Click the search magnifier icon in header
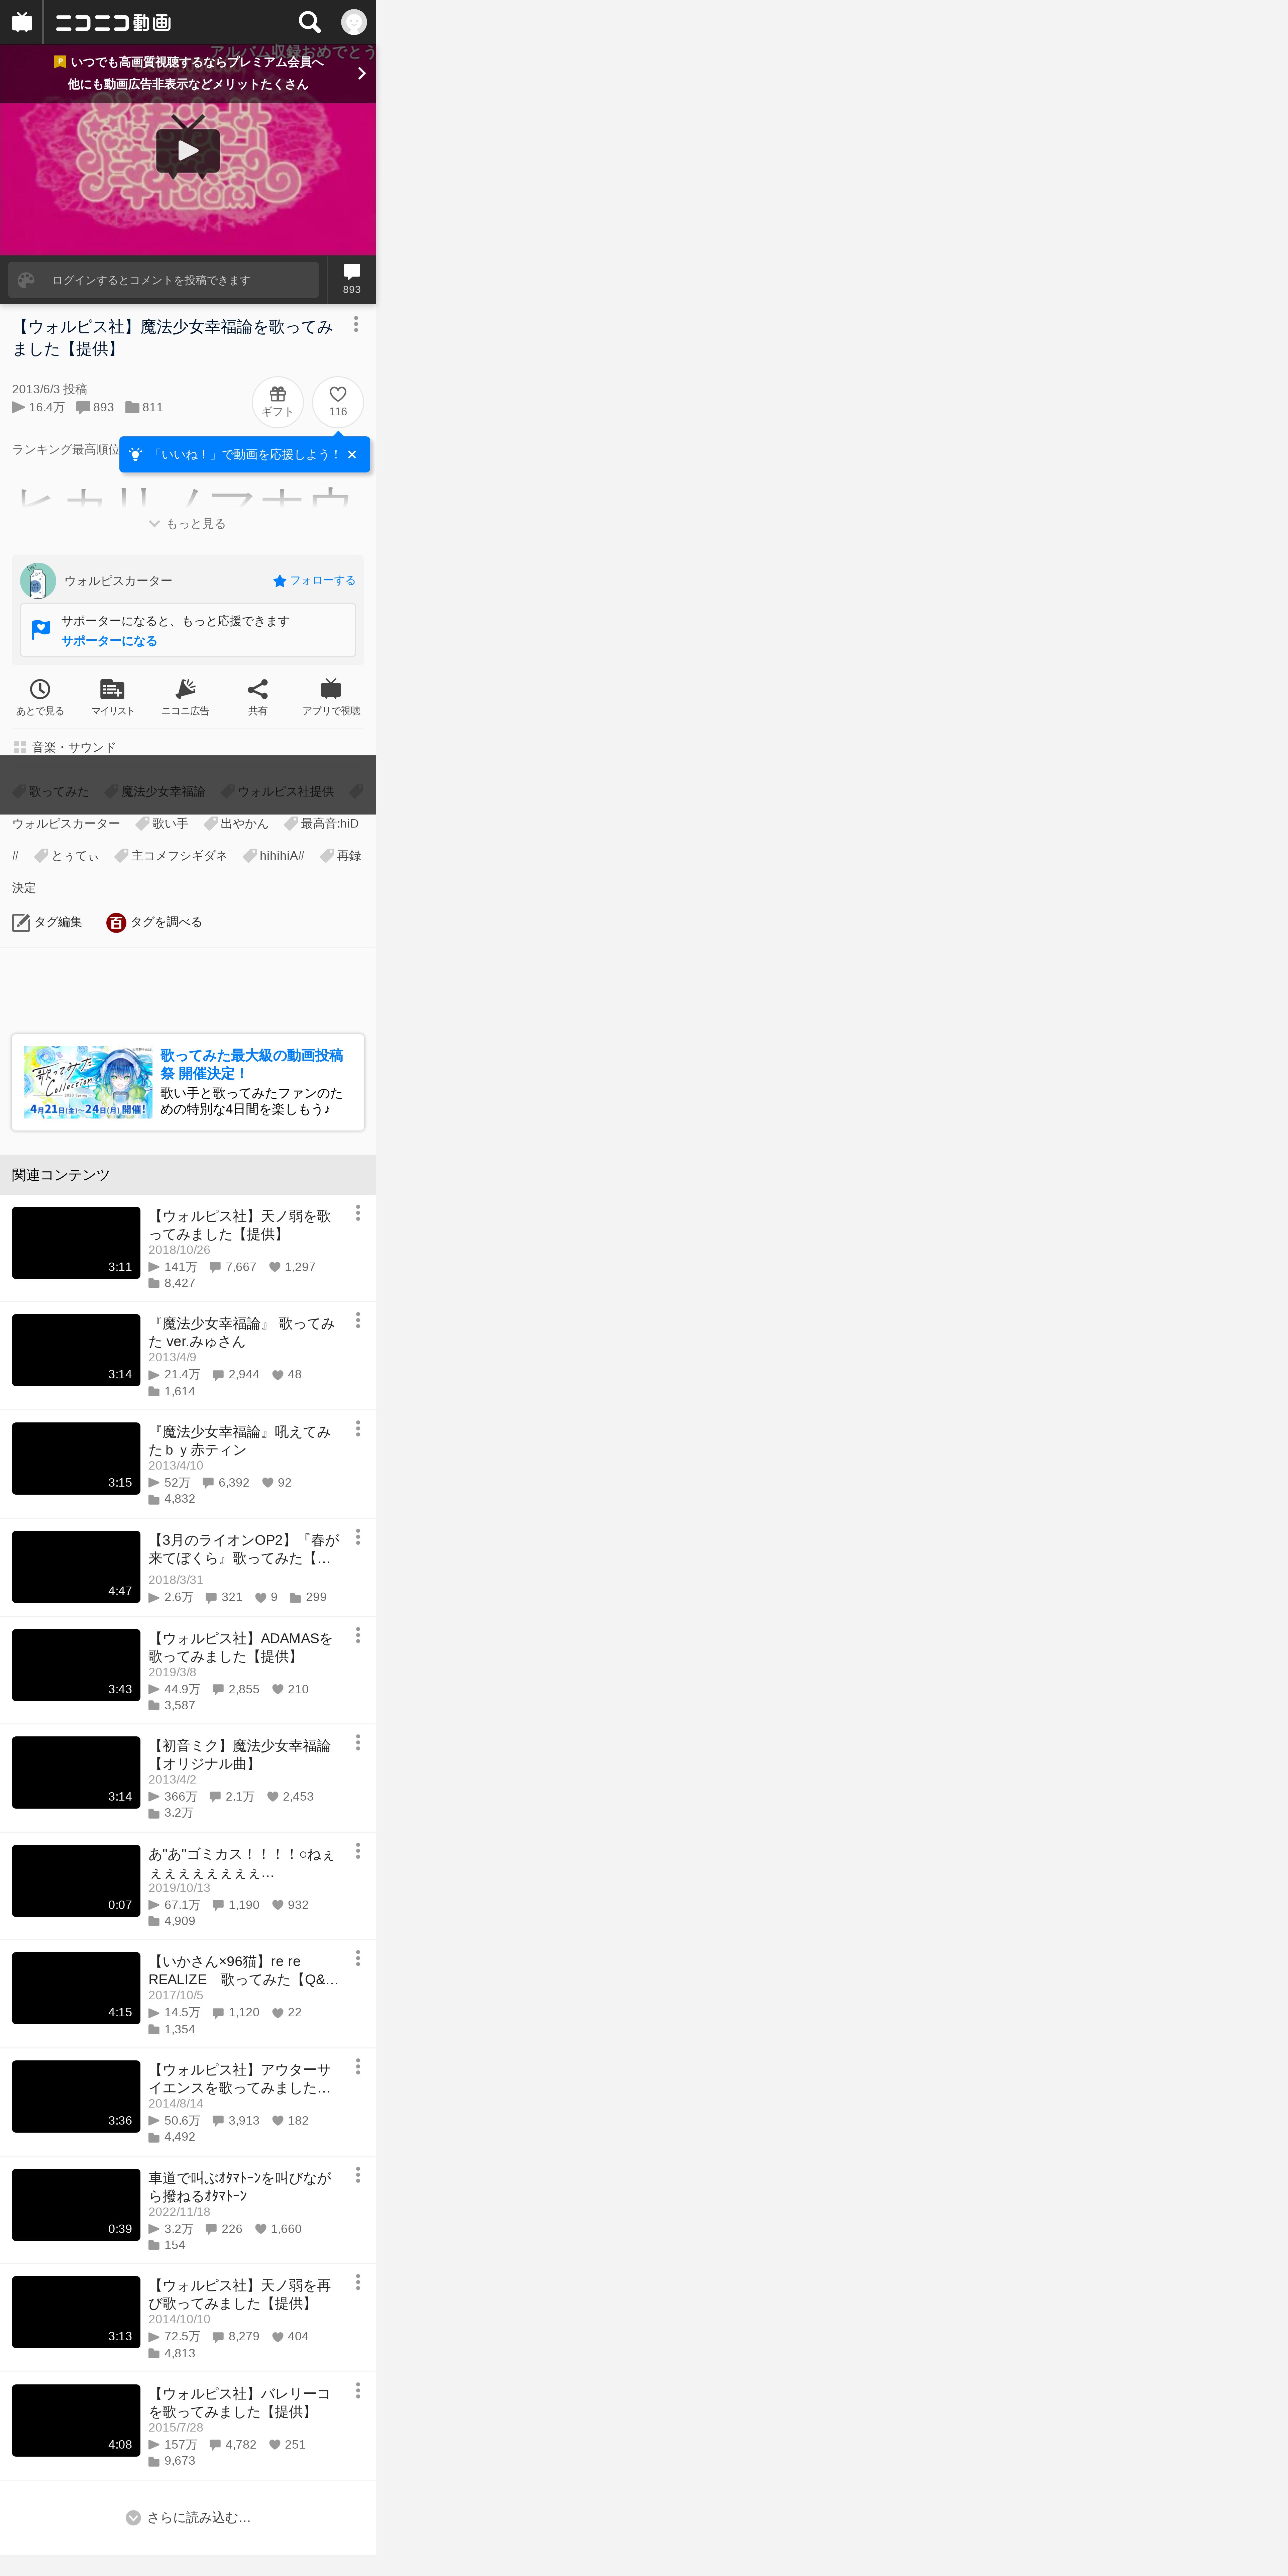Image resolution: width=1288 pixels, height=2576 pixels. [x=310, y=22]
